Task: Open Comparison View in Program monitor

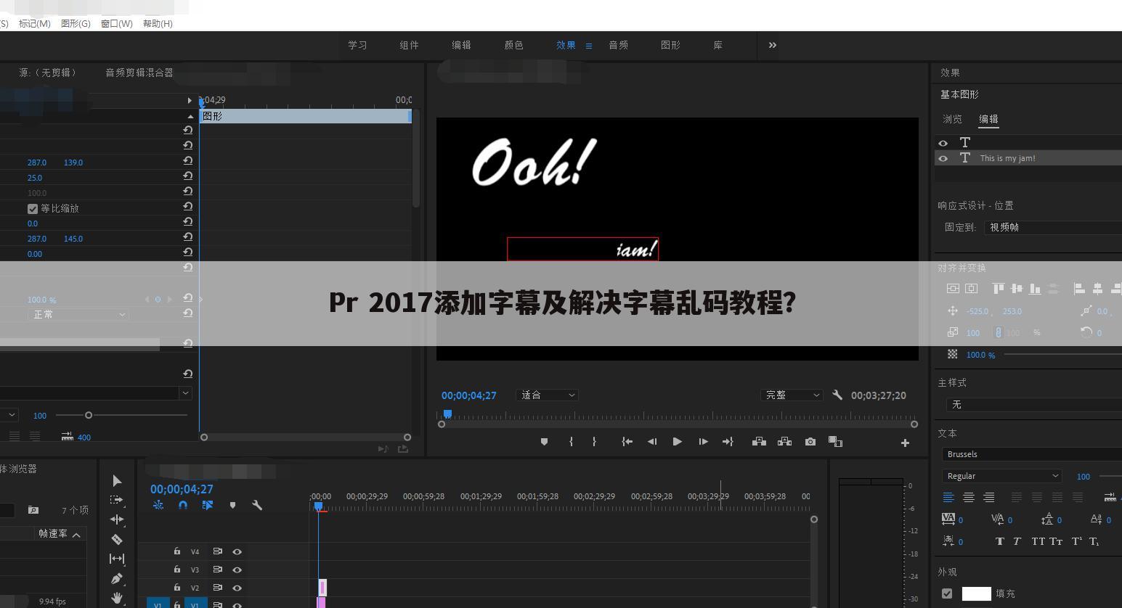Action: point(835,441)
